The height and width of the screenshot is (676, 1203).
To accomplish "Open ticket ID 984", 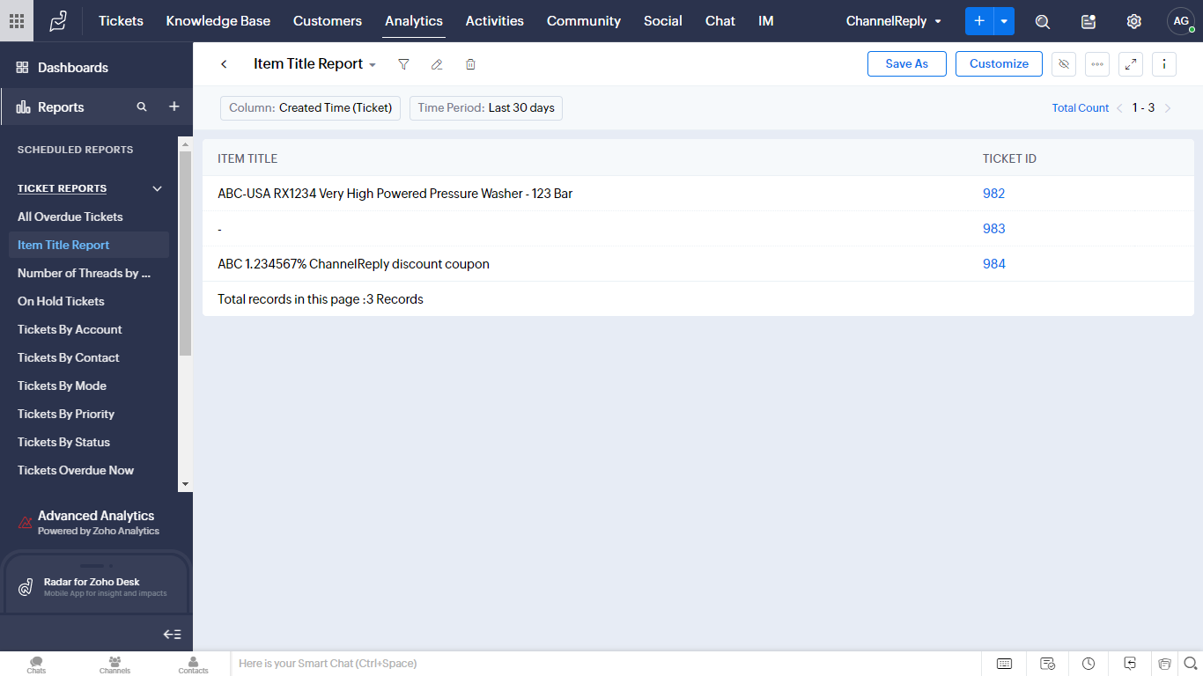I will (994, 264).
